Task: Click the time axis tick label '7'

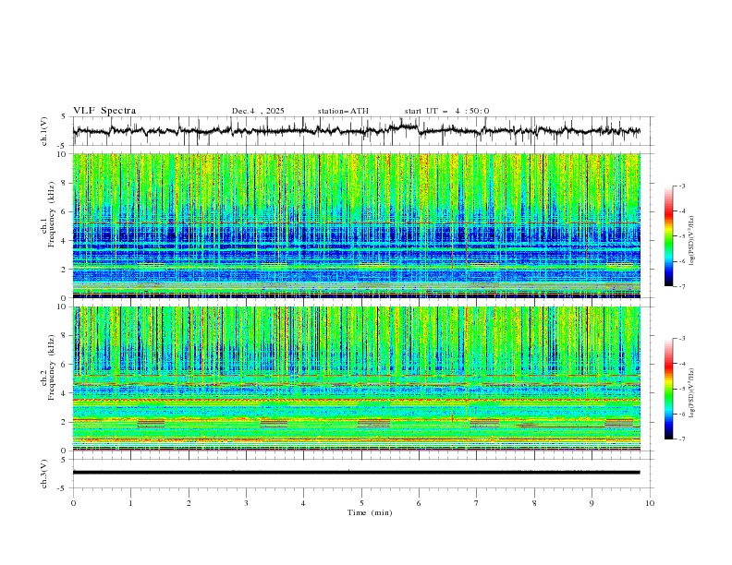Action: [477, 503]
